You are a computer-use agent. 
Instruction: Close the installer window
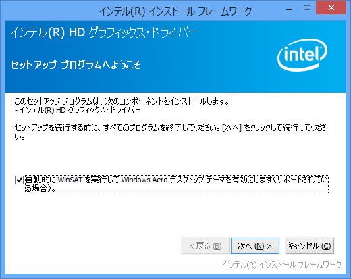tap(331, 8)
